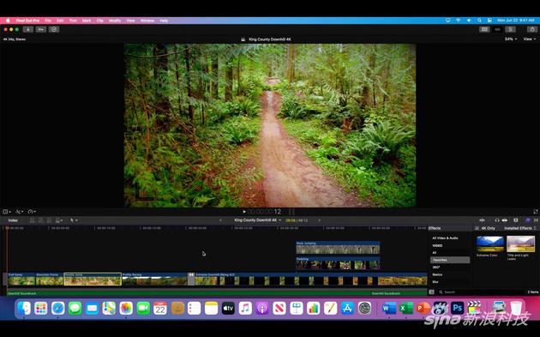Open Podcasts from the Dock
This screenshot has width=540, height=337.
click(x=262, y=308)
